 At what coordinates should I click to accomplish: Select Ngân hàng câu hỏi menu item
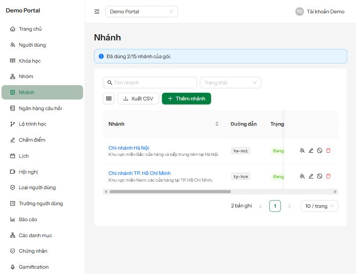point(42,108)
